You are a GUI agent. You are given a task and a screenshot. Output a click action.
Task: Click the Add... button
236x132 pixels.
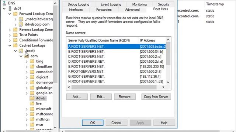(77, 97)
